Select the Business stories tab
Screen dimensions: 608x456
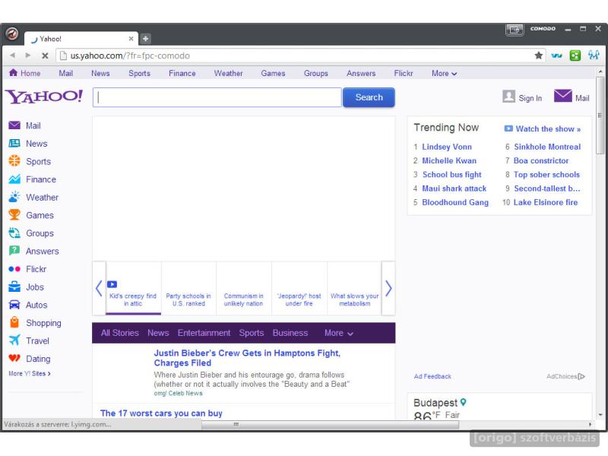click(x=290, y=333)
